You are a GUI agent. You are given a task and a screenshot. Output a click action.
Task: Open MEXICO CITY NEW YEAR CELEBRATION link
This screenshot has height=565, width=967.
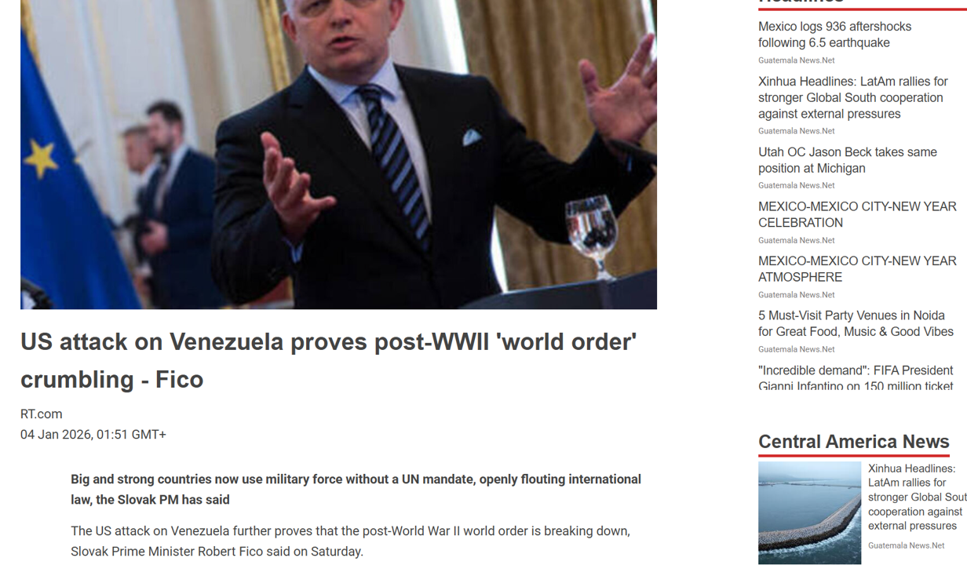click(857, 214)
